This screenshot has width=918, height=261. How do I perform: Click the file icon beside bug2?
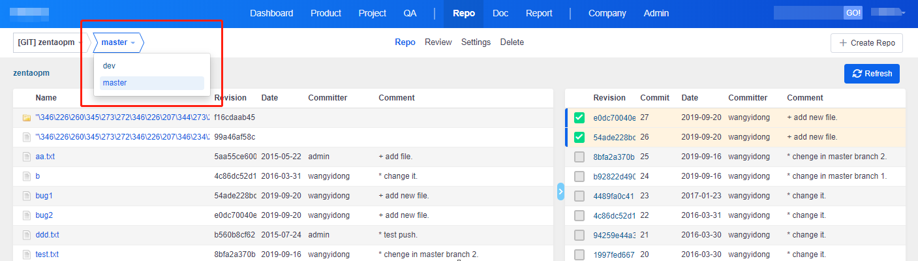coord(27,215)
